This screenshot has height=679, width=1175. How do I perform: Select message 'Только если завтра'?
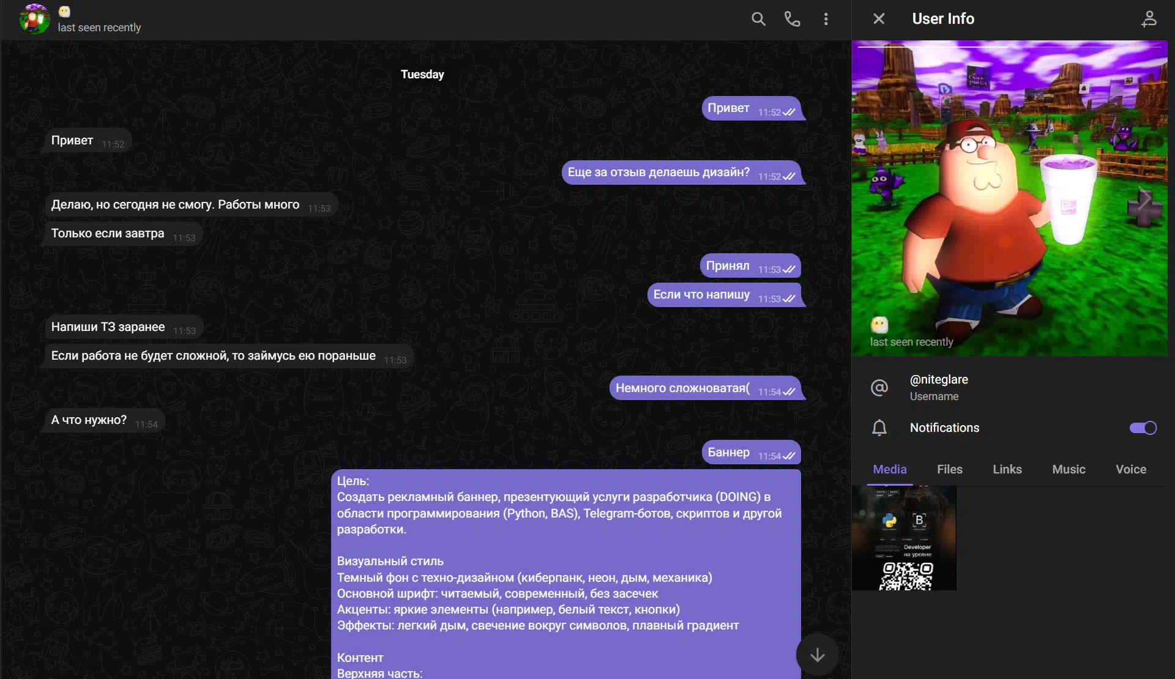(x=123, y=234)
